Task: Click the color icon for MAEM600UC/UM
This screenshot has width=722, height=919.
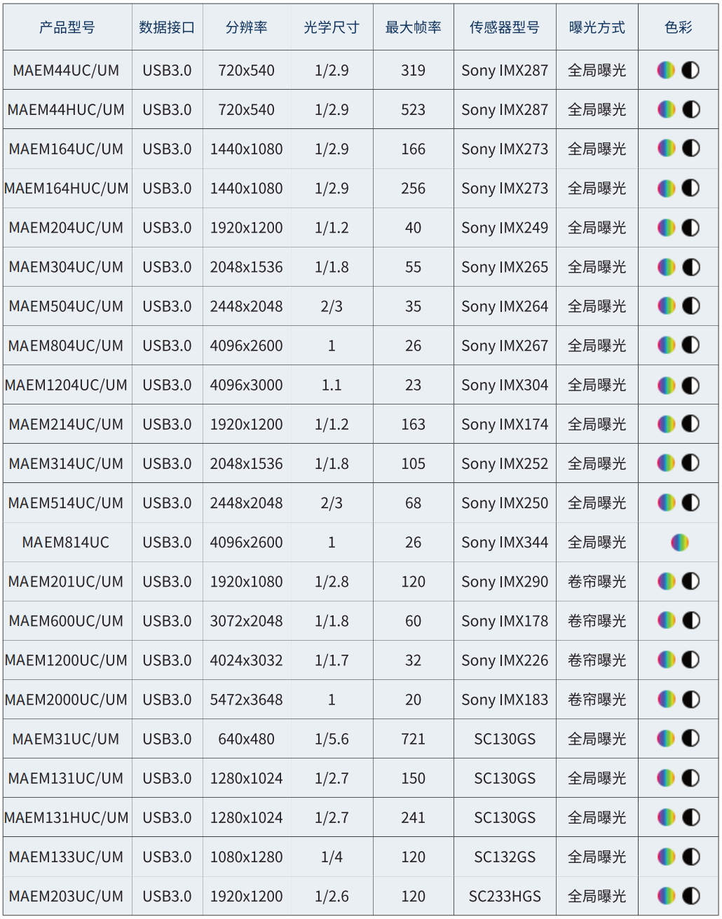Action: pos(666,621)
